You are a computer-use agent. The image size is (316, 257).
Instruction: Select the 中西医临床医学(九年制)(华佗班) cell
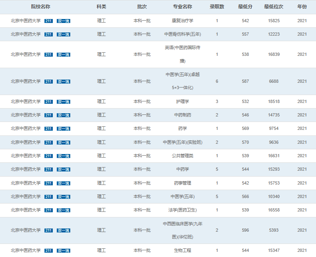(x=182, y=230)
